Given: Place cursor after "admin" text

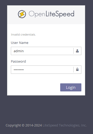Looking at the screenshot, I should click(x=24, y=51).
